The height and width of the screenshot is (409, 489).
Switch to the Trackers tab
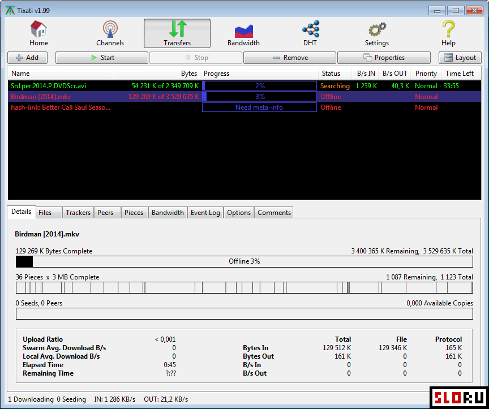pos(78,213)
